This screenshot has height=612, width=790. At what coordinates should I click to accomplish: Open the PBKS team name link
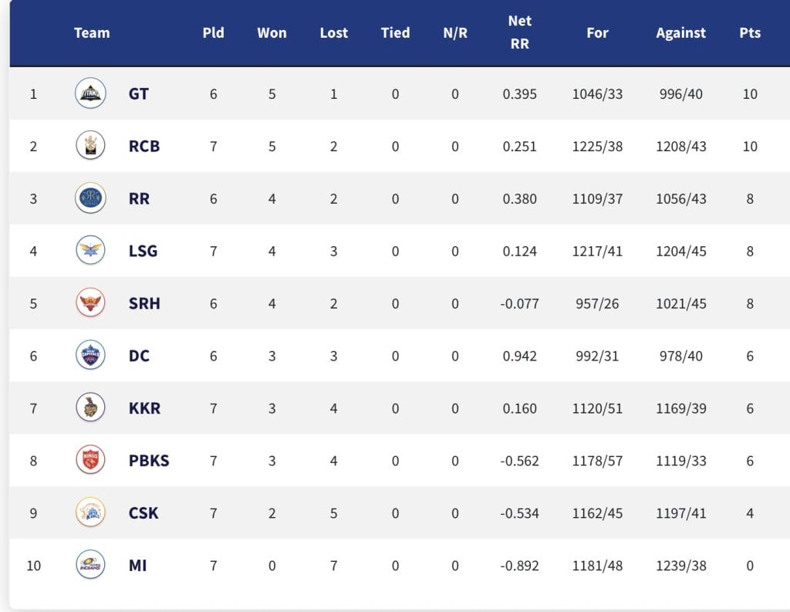[149, 461]
